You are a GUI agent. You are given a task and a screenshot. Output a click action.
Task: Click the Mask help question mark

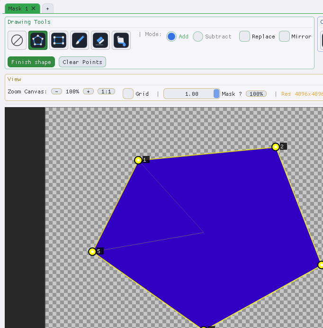(241, 94)
